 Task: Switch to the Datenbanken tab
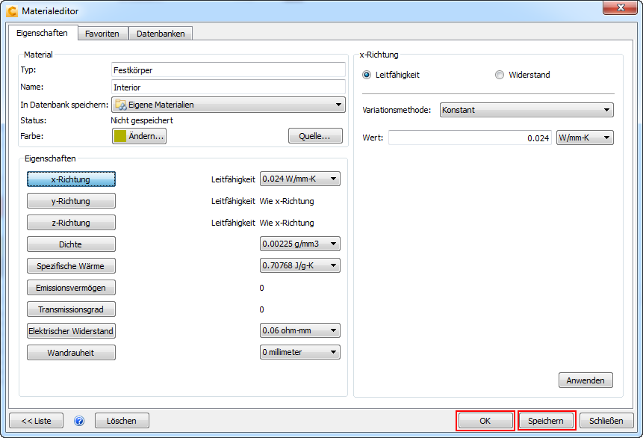(161, 34)
